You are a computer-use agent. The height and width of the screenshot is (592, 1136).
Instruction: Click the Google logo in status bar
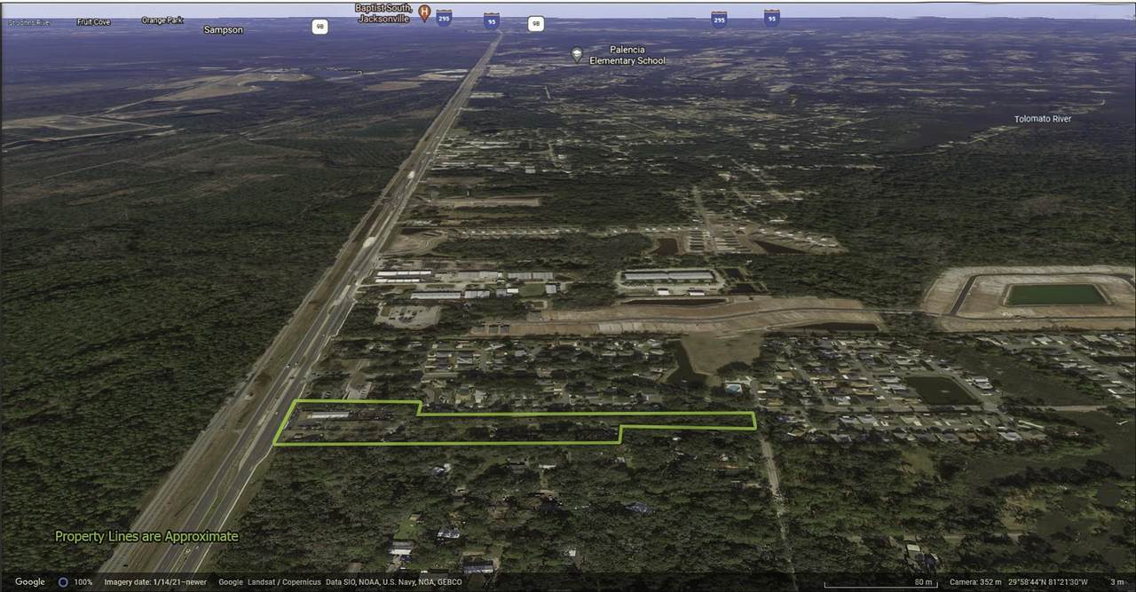click(29, 582)
